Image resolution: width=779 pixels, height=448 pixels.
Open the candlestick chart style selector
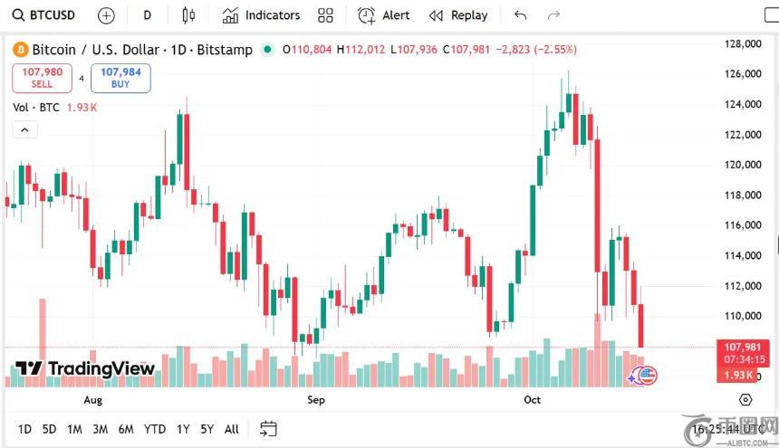tap(188, 15)
